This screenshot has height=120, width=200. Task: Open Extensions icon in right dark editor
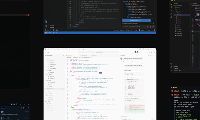[171, 17]
